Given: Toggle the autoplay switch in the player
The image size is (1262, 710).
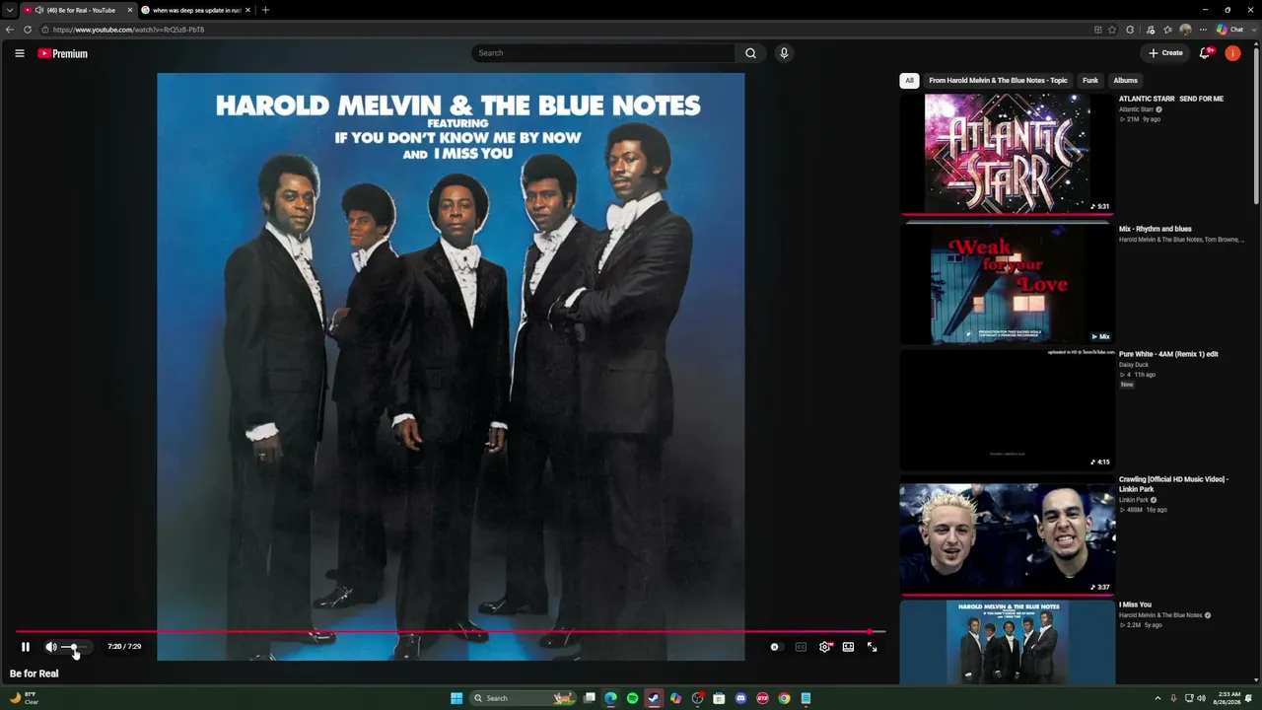Looking at the screenshot, I should [775, 647].
